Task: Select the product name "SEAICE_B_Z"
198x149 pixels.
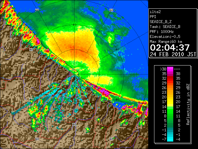Action: 161,22
